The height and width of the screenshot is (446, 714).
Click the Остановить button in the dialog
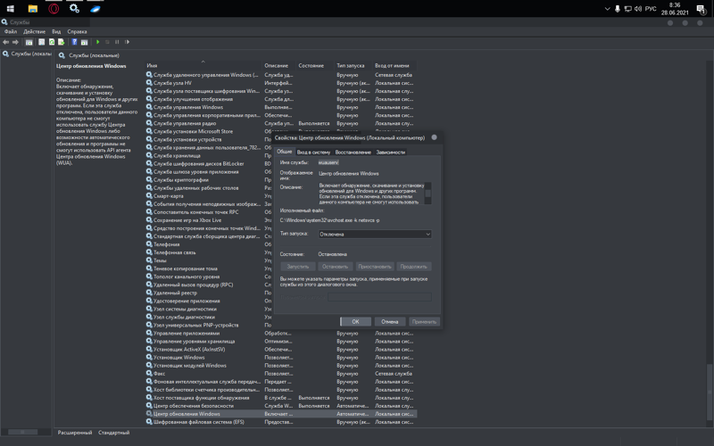pos(336,266)
